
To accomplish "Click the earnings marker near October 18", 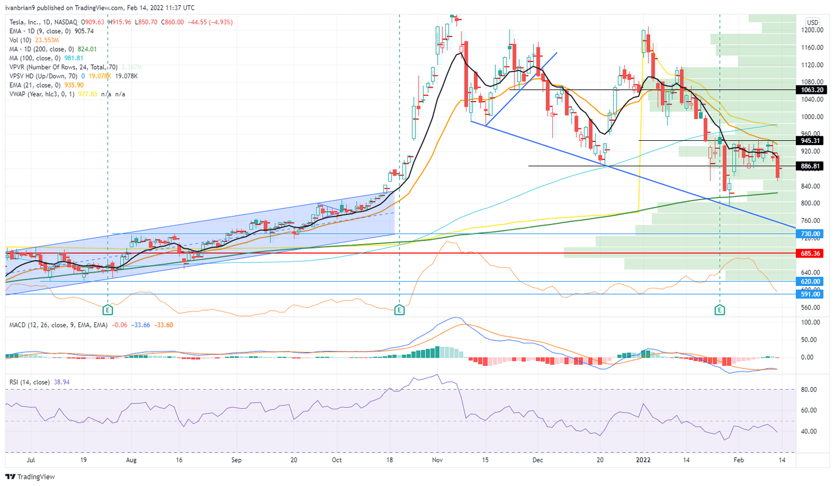I will 400,309.
